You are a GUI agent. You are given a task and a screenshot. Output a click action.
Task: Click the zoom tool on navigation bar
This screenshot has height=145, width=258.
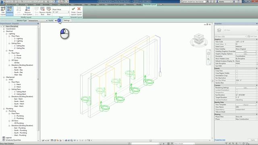(208, 59)
